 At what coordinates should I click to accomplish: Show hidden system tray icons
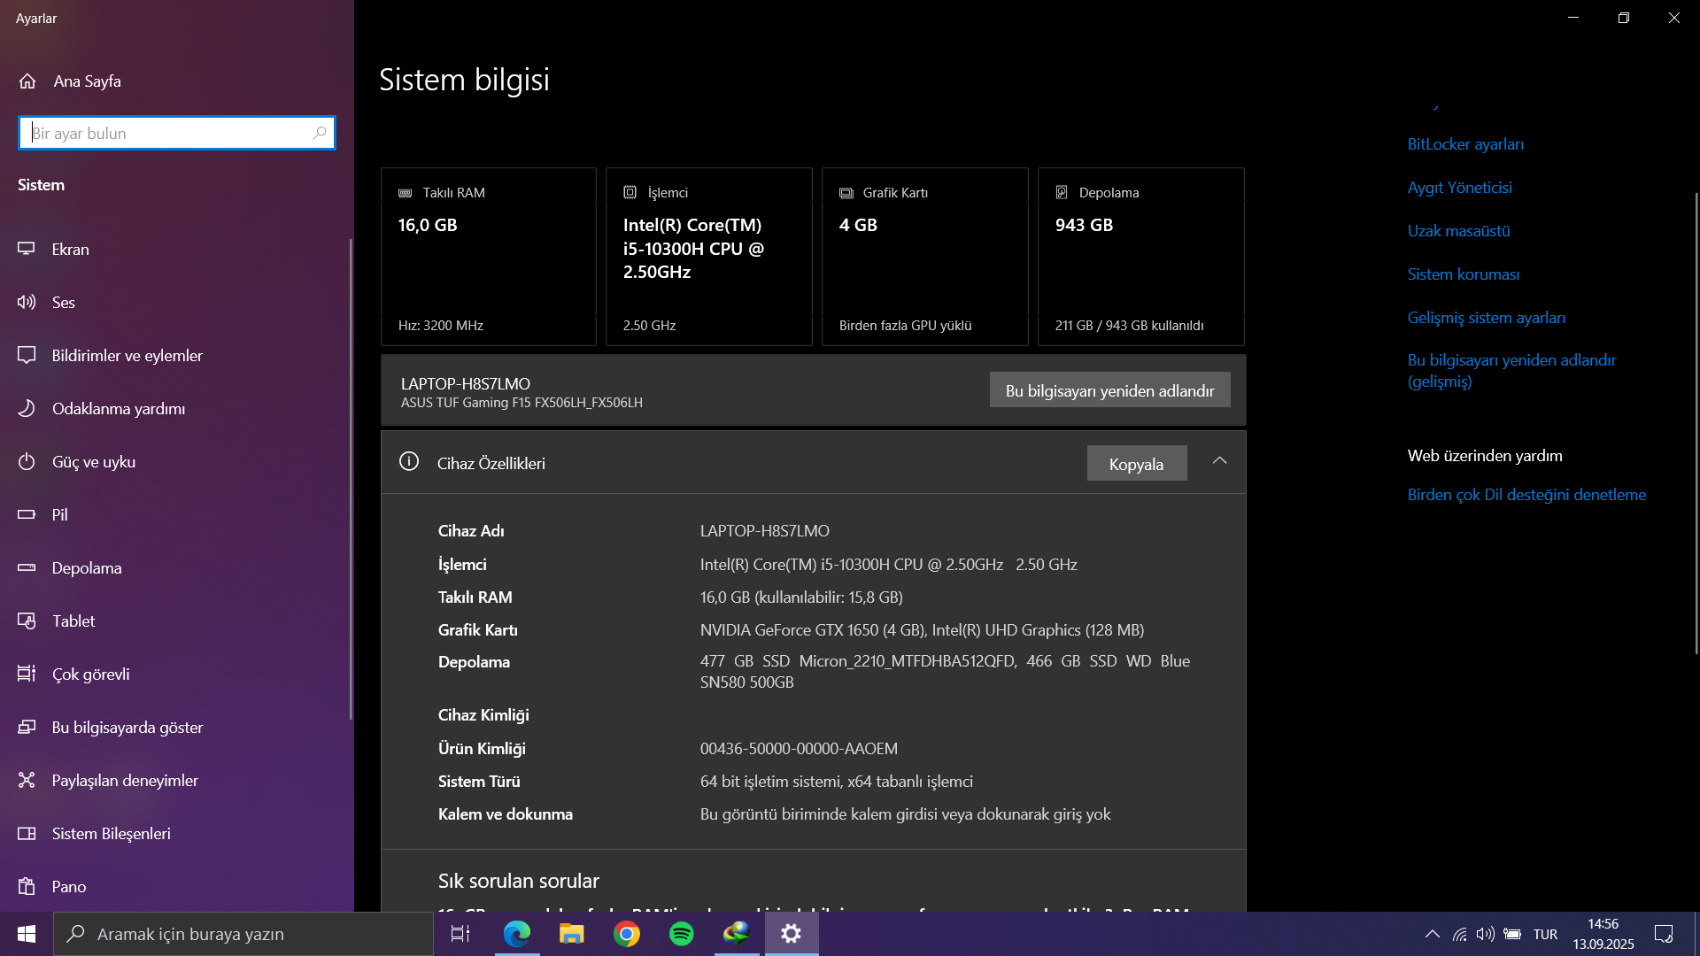[1432, 934]
